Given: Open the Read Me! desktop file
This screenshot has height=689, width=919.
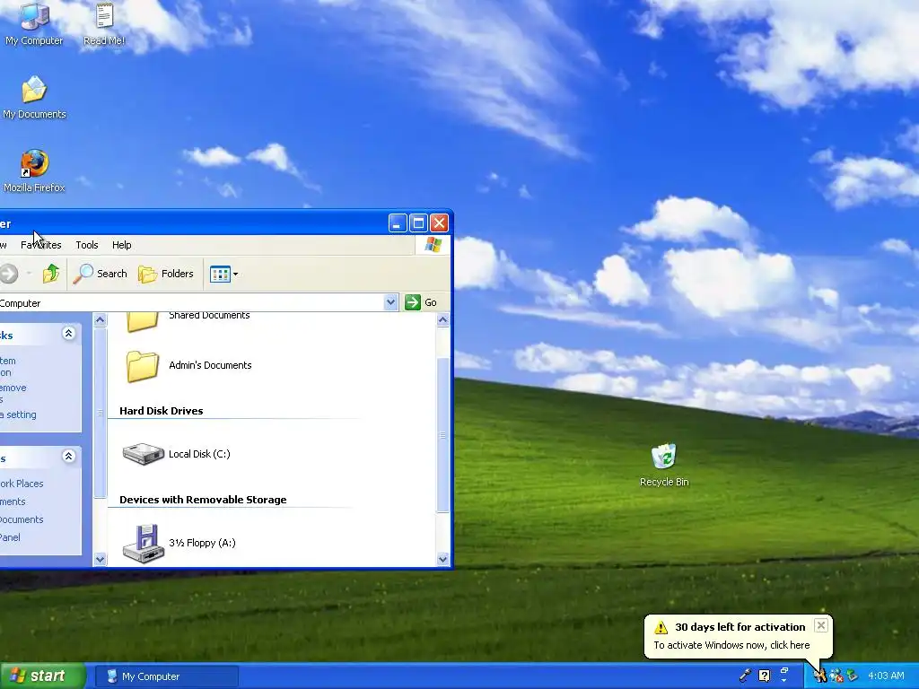Looking at the screenshot, I should pos(104,23).
